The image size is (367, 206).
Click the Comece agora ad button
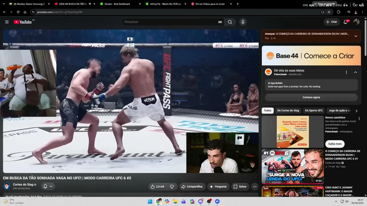click(x=311, y=97)
